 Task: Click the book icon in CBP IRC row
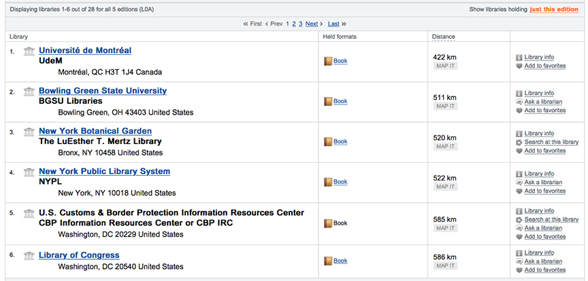[x=328, y=223]
